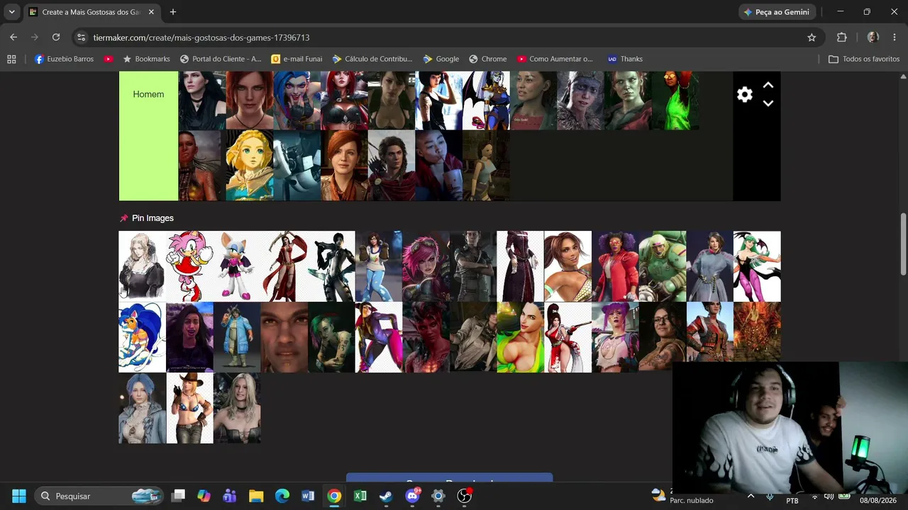Click the PTB keyboard language indicator

(x=792, y=501)
